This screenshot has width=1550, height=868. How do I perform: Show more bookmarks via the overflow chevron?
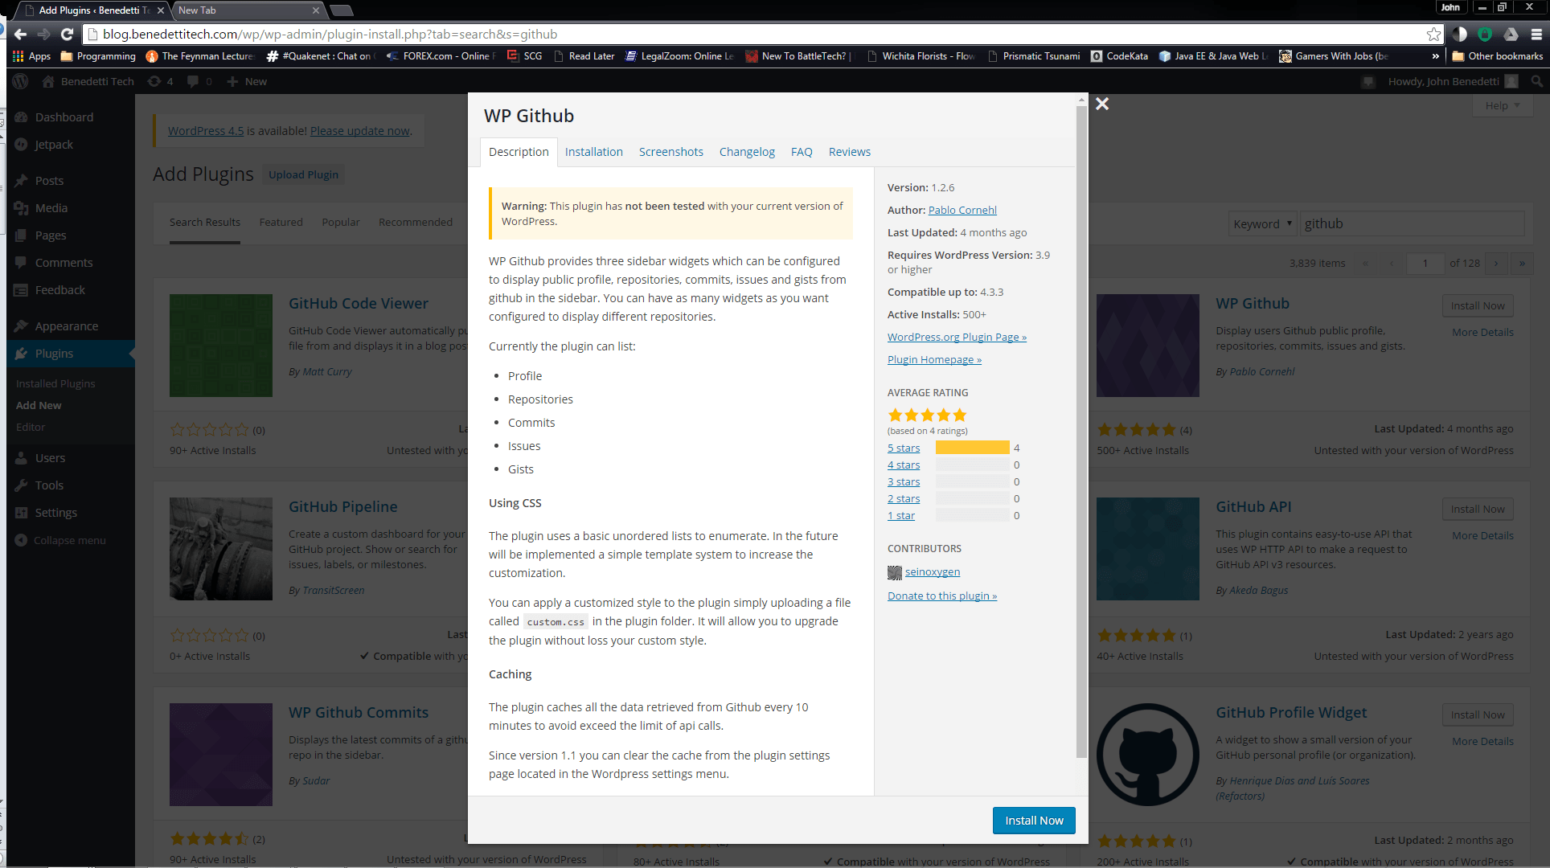[x=1435, y=56]
